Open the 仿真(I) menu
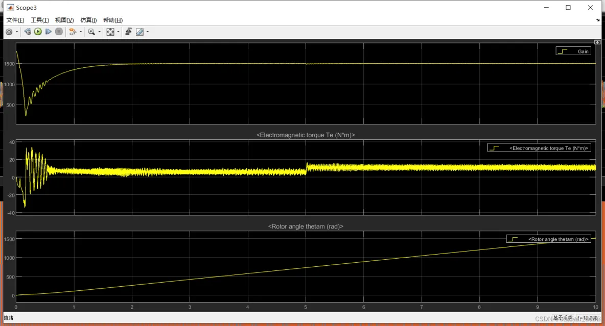 pos(88,20)
